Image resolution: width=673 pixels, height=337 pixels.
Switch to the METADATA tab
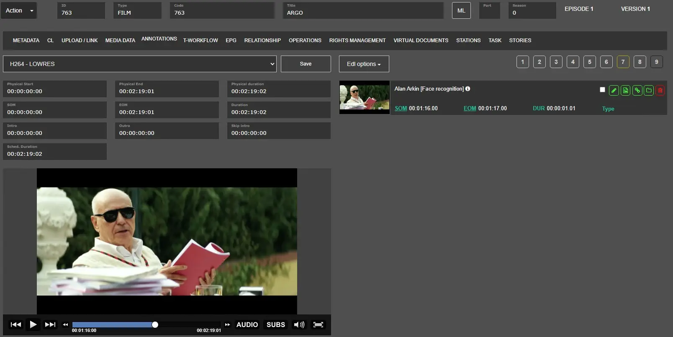[26, 41]
